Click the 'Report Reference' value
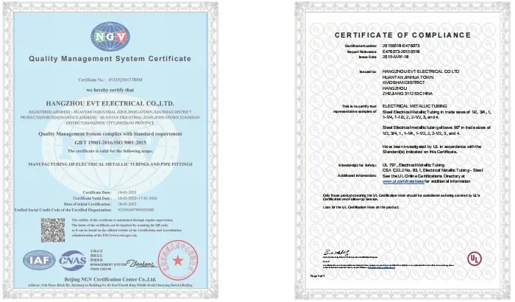Viewport: 515px width, 302px height. pos(401,52)
